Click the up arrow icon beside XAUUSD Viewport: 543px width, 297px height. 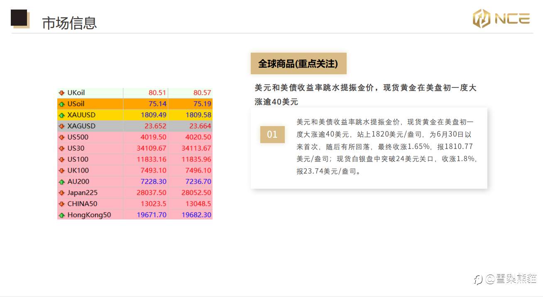[62, 115]
